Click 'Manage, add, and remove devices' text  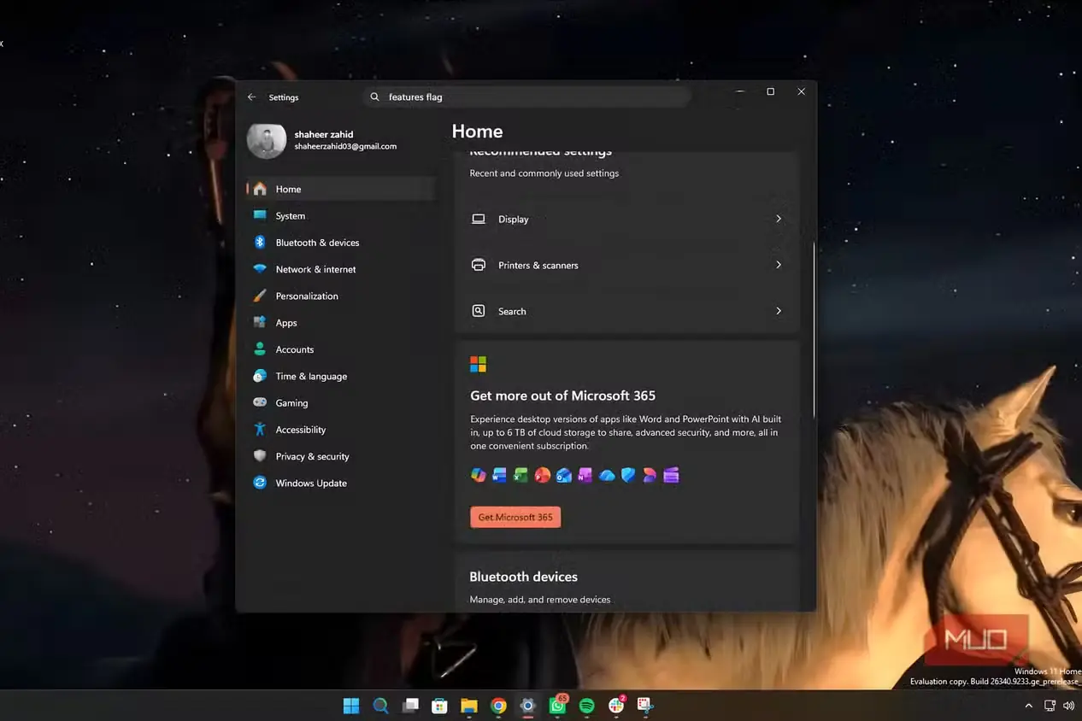click(540, 600)
